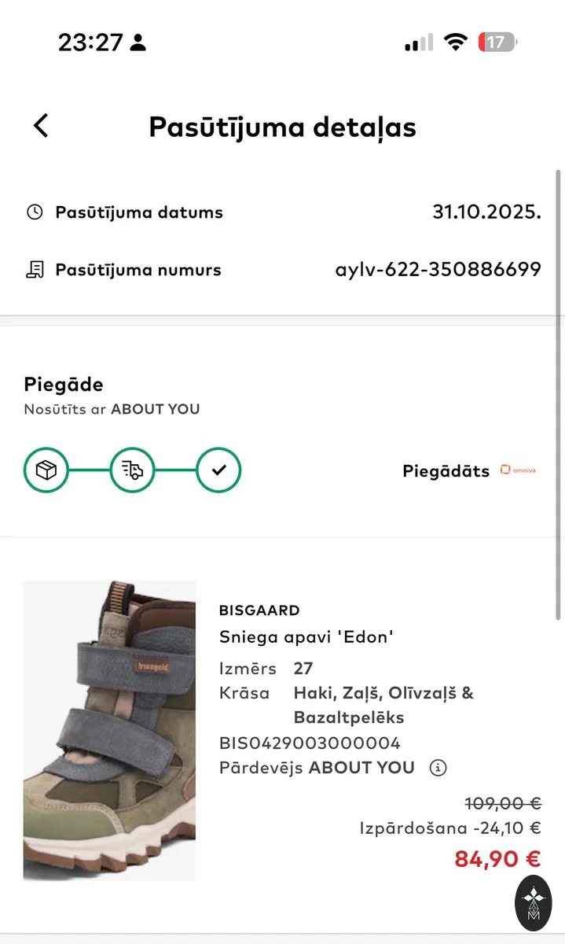Tap the delivery truck step icon
Screen dimensions: 565x944
coord(133,470)
